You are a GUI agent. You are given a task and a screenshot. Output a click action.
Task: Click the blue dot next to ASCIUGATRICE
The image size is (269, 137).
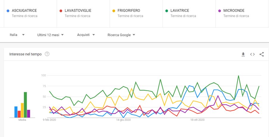click(8, 11)
